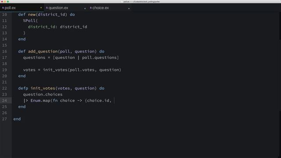Click 'init_votes' call on line 19

[x=55, y=70]
